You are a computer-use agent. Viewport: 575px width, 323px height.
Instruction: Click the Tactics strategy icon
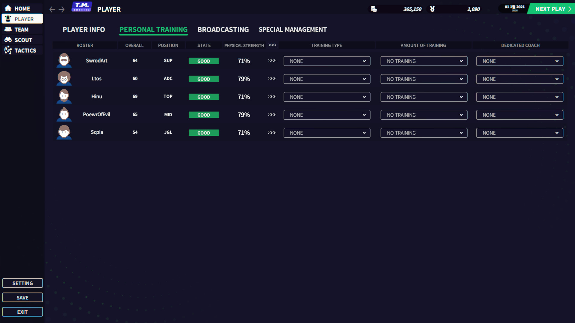[x=8, y=50]
